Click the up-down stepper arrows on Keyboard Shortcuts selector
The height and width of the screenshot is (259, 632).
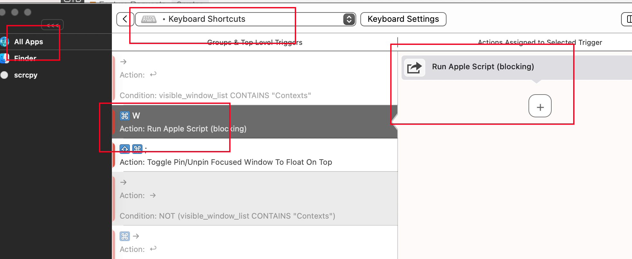(x=349, y=19)
